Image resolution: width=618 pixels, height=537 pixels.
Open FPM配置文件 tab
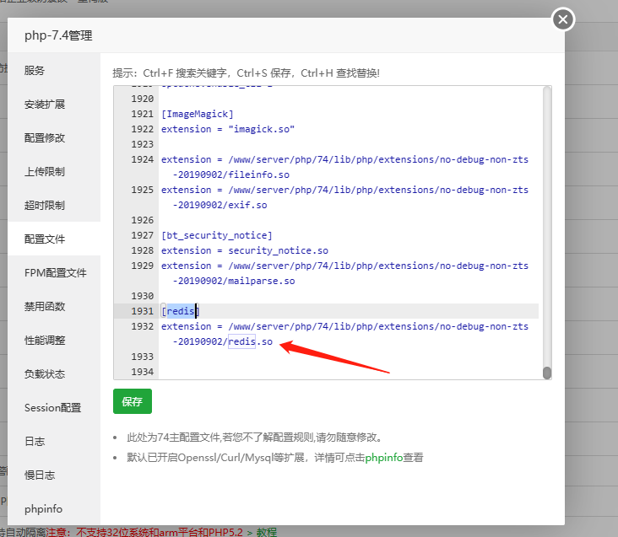54,272
